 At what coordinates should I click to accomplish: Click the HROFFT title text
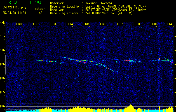[17, 2]
